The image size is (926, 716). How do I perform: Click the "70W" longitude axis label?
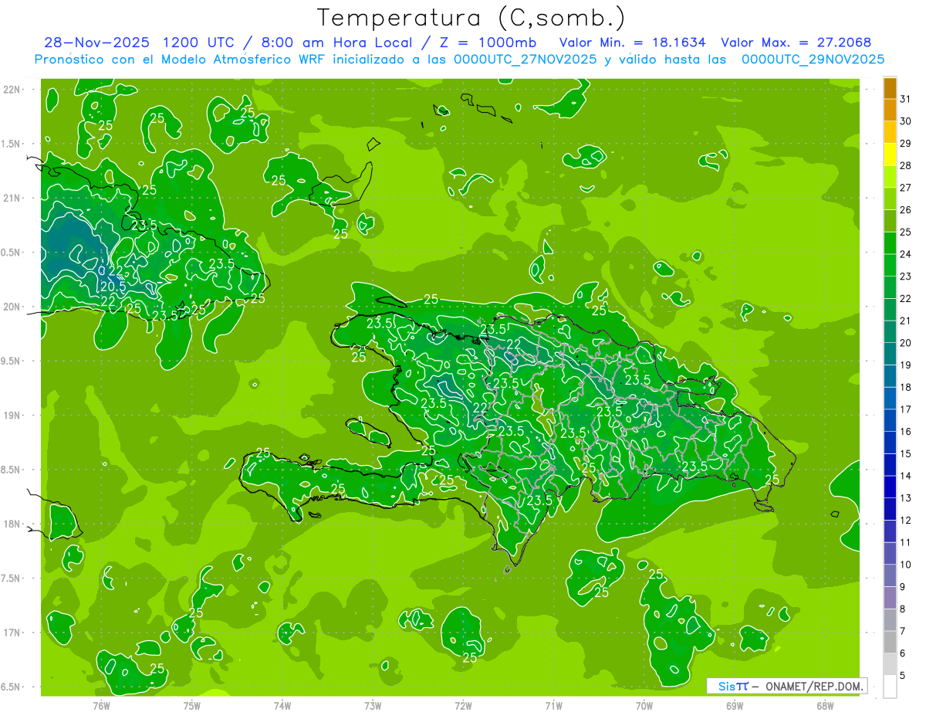pyautogui.click(x=644, y=705)
